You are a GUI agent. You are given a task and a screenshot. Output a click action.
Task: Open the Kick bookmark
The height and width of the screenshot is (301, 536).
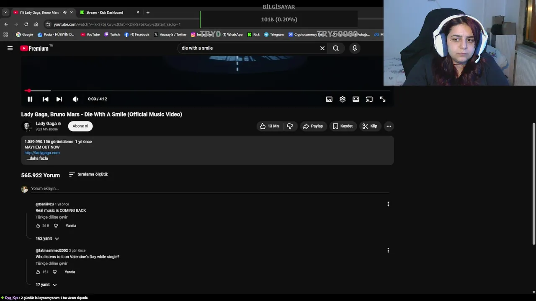pos(253,35)
